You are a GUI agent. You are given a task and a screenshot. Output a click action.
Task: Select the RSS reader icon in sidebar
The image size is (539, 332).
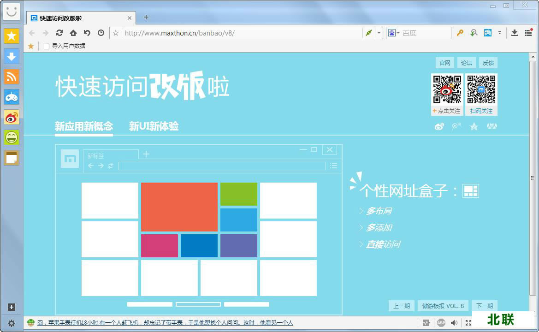pos(11,77)
